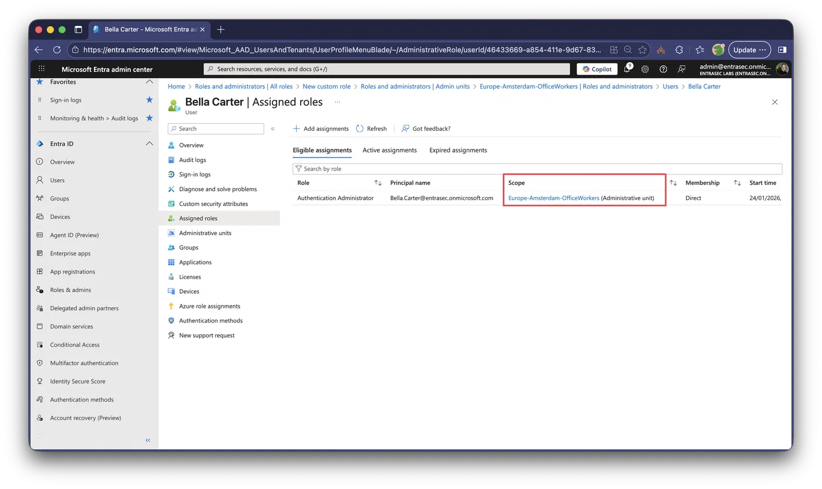Select Eligible assignments tab

click(x=322, y=150)
